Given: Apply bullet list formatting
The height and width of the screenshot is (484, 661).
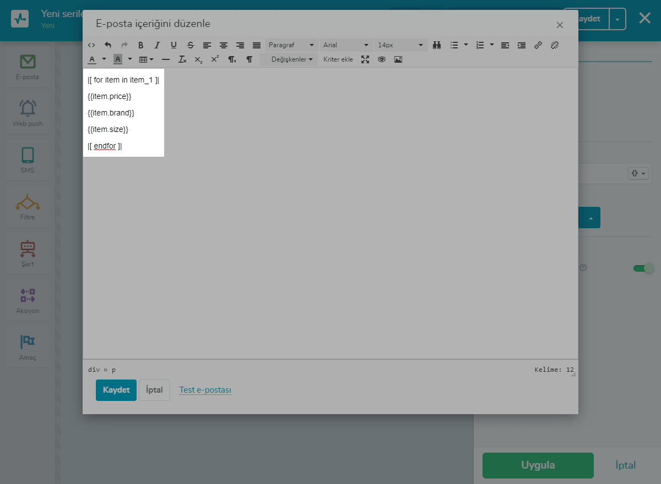Looking at the screenshot, I should (454, 45).
